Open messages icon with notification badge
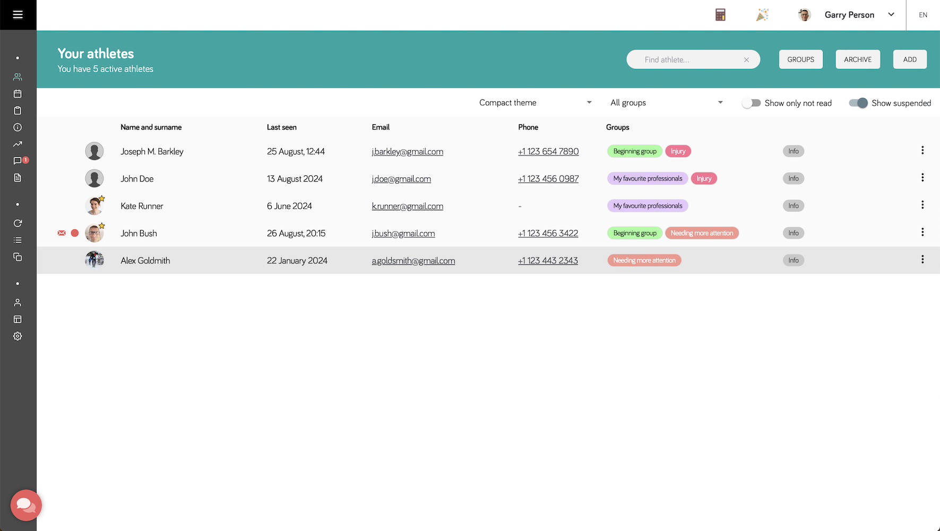The height and width of the screenshot is (531, 940). click(x=18, y=161)
